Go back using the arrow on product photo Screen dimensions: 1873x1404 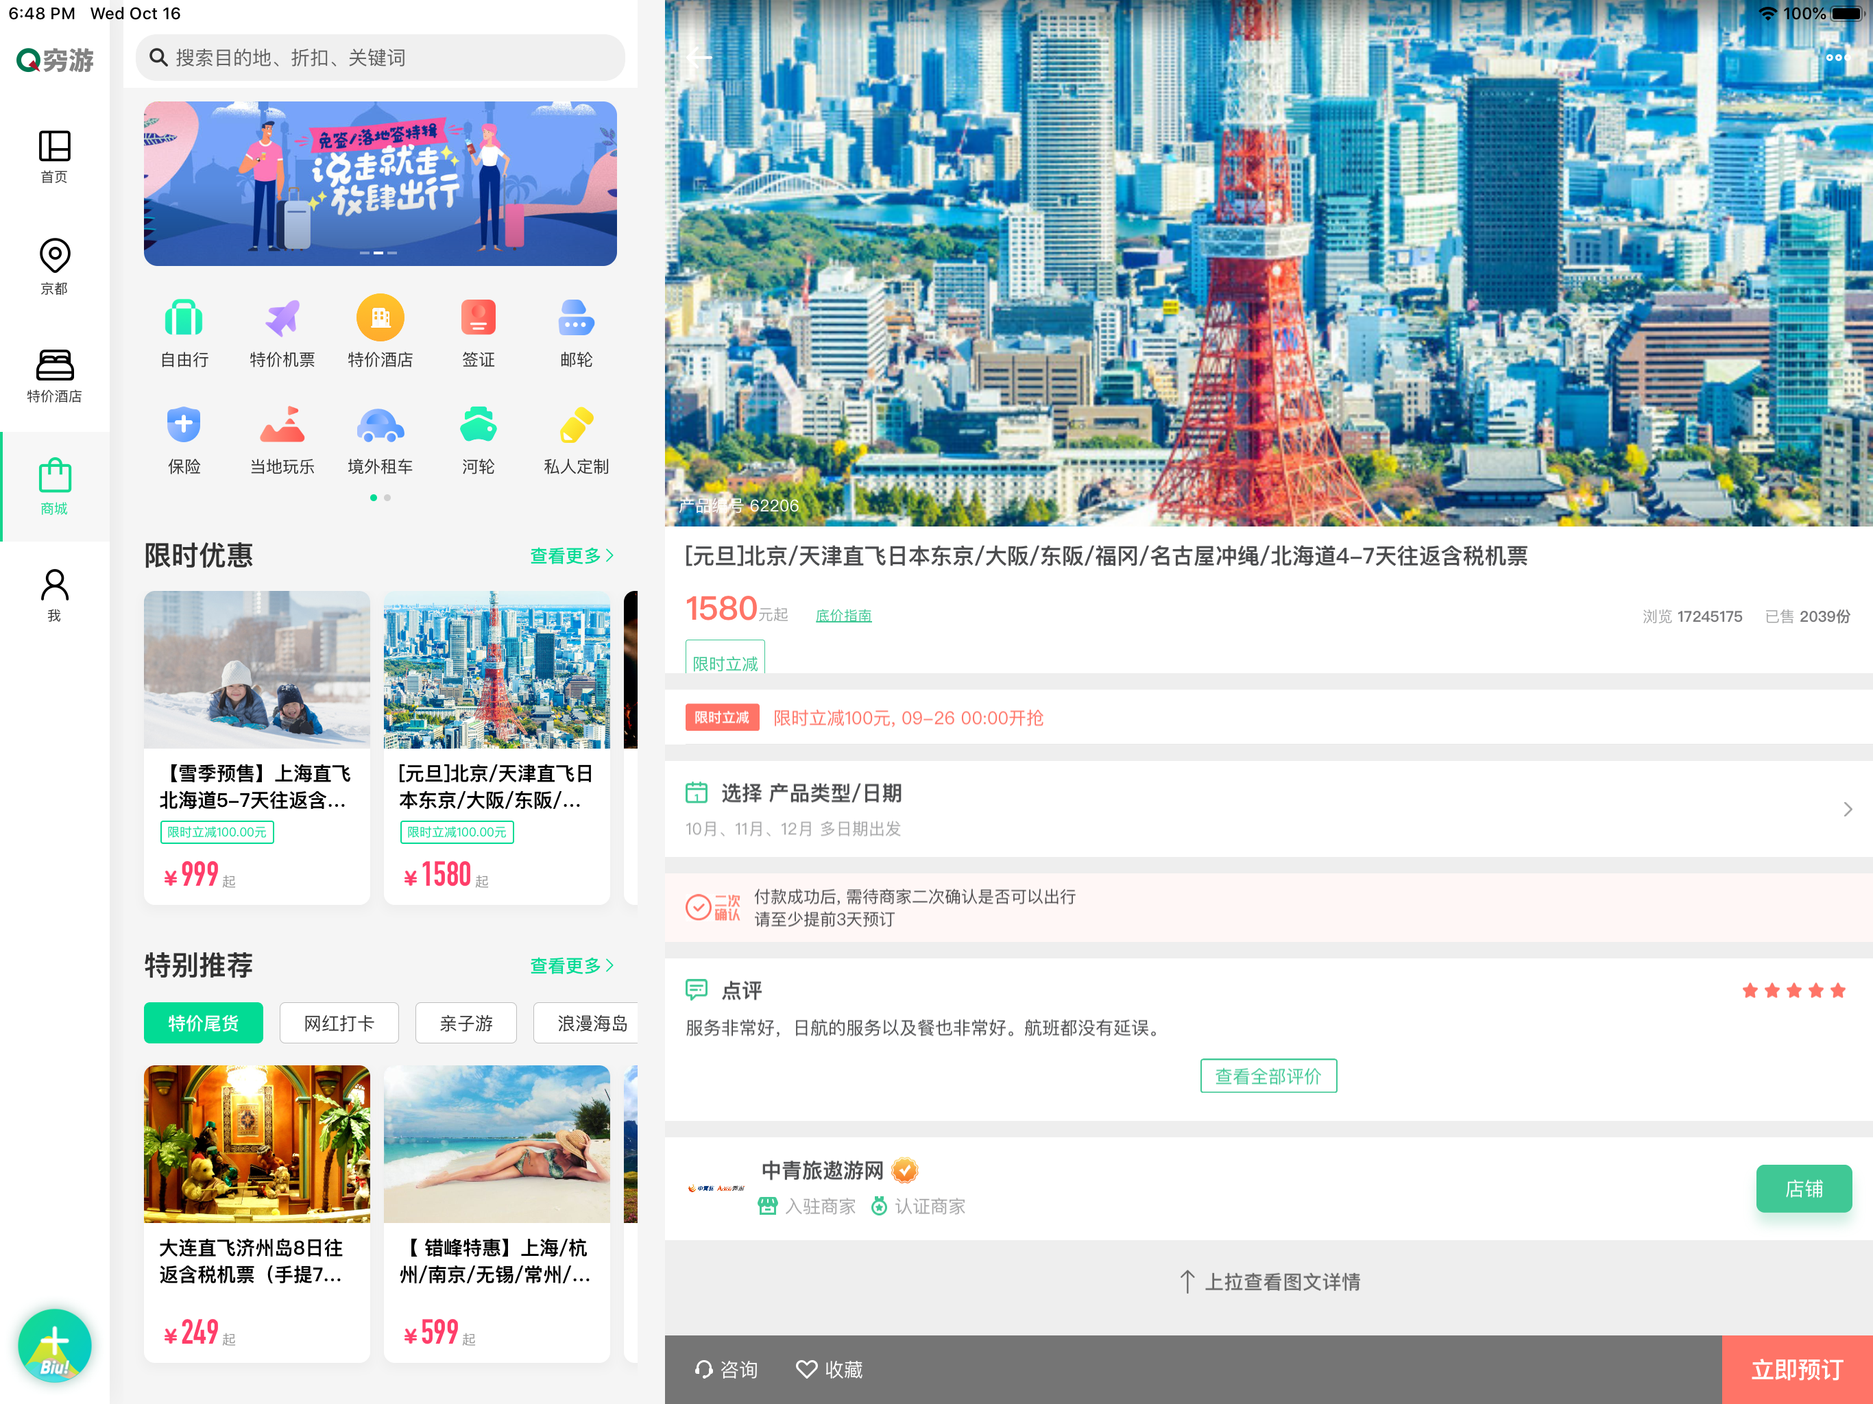[699, 58]
